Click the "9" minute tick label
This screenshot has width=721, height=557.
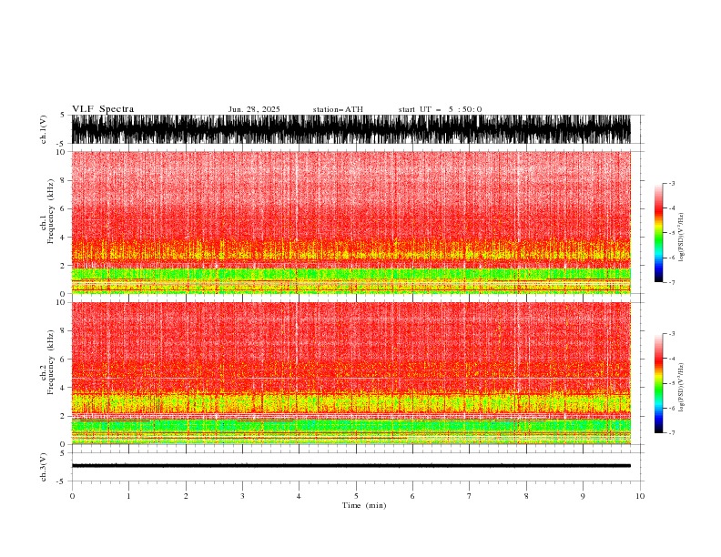point(583,496)
